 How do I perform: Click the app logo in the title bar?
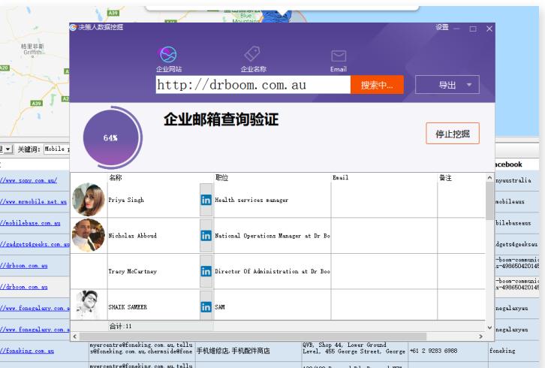click(73, 27)
